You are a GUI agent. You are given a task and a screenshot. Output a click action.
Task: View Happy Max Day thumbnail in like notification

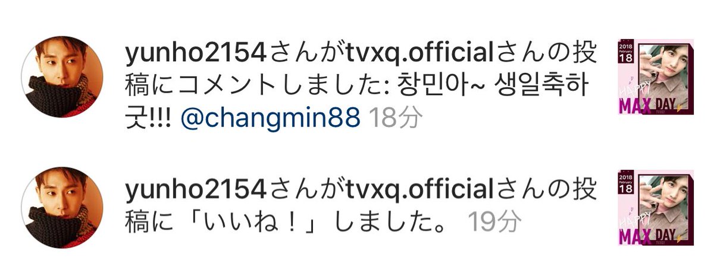coord(656,208)
